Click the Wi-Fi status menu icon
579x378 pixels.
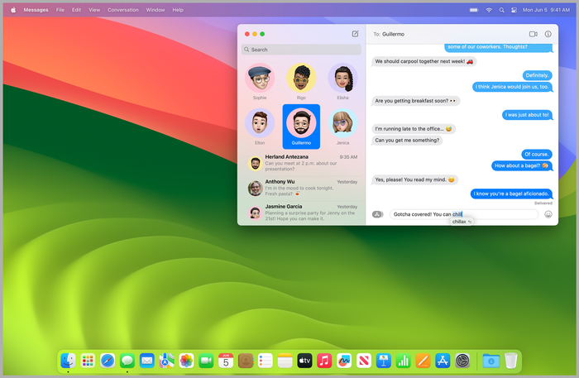tap(488, 10)
